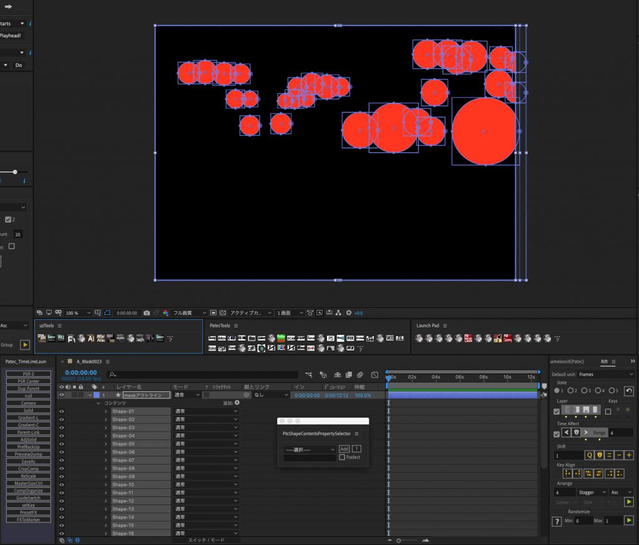This screenshot has height=545, width=639.
Task: Toggle motion blur icon in timeline header
Action: (x=360, y=375)
